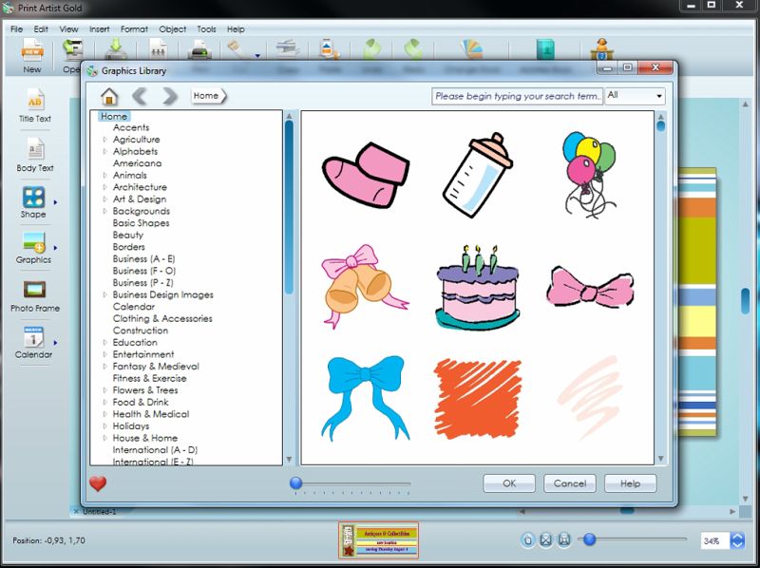The height and width of the screenshot is (568, 760).
Task: Select Business (A - E) category
Action: click(x=144, y=258)
